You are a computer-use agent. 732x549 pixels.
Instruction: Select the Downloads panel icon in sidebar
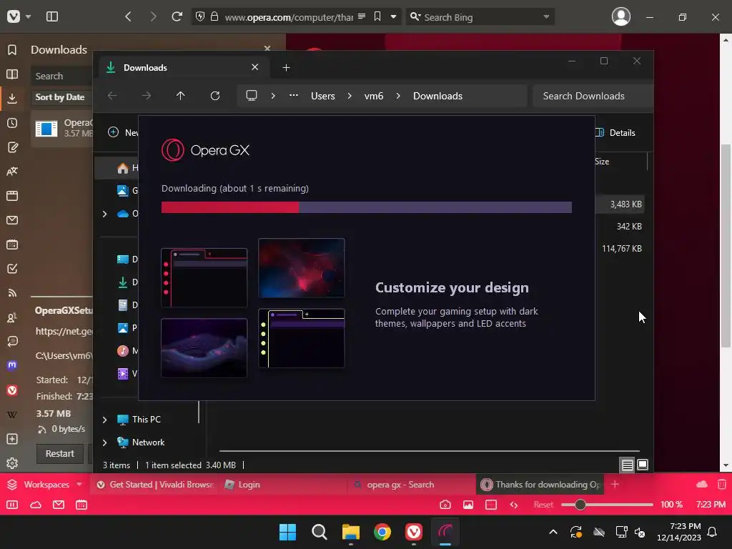(12, 99)
